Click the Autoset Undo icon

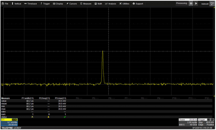[212, 4]
